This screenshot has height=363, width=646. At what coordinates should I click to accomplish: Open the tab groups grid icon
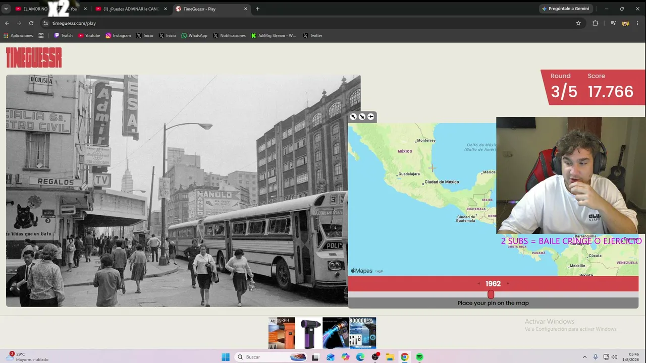(41, 36)
